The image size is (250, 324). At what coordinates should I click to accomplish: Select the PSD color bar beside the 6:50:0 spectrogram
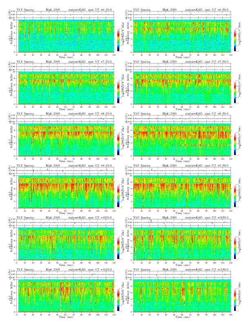[x=235, y=40]
